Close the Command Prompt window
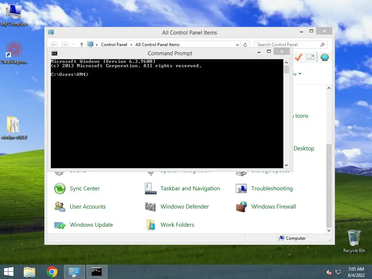The image size is (372, 279). tap(282, 52)
